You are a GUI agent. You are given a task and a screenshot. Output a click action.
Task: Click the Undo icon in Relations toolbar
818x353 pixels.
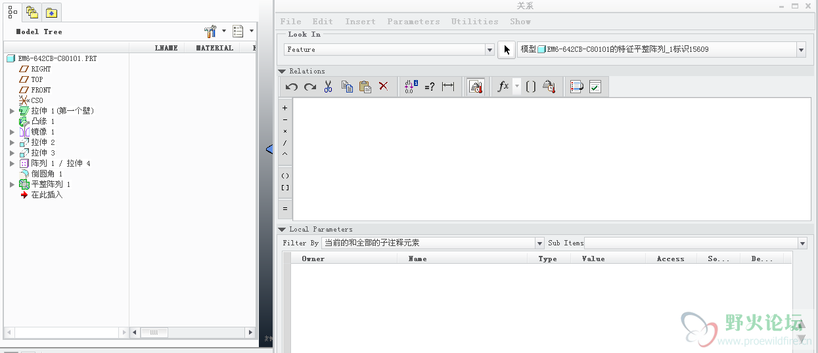292,87
